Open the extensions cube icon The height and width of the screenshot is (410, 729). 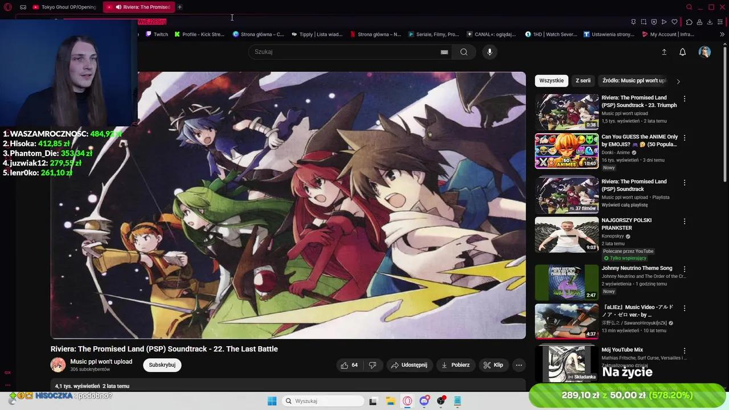[689, 22]
